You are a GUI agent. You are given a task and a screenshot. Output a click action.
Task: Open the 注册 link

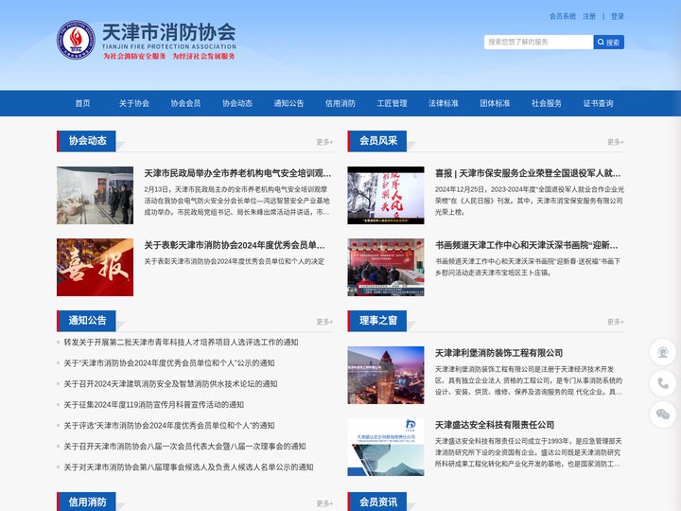pos(589,16)
